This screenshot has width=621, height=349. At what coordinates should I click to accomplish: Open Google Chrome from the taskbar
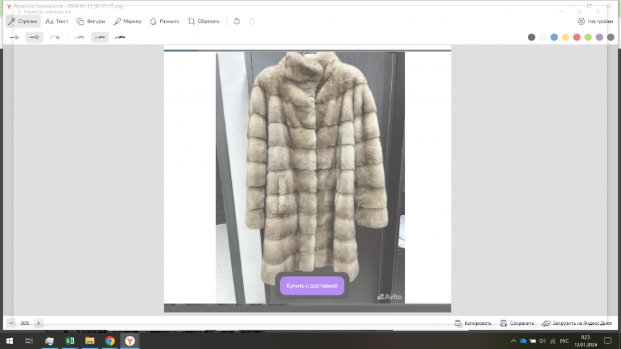pos(110,341)
